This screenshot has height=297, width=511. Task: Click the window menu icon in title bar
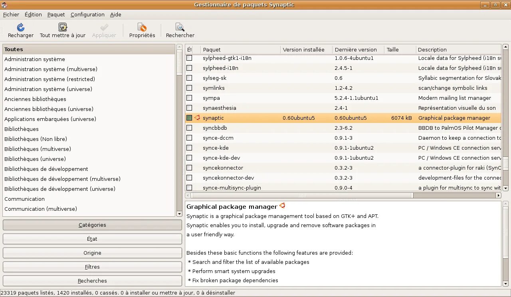tap(4, 4)
